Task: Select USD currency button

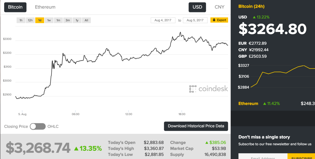Action: click(197, 7)
